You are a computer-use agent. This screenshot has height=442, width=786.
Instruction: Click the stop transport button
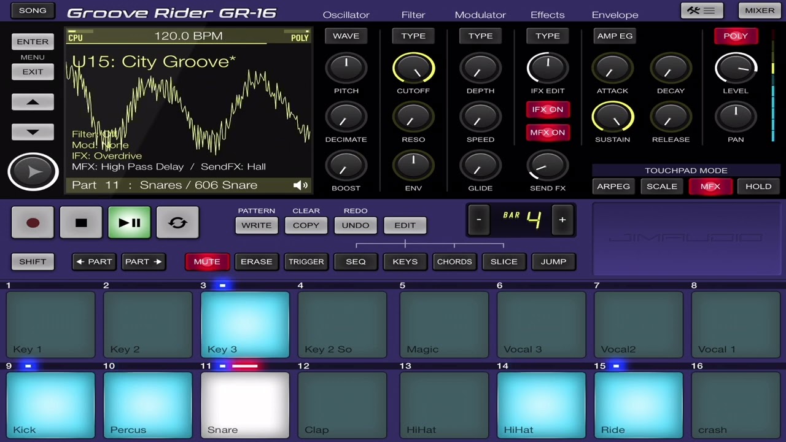pos(81,222)
